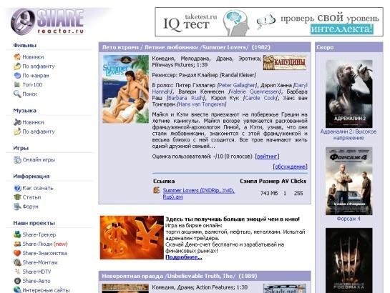This screenshot has width=390, height=293.
Task: Click the Капуцины banner image
Action: (x=285, y=62)
